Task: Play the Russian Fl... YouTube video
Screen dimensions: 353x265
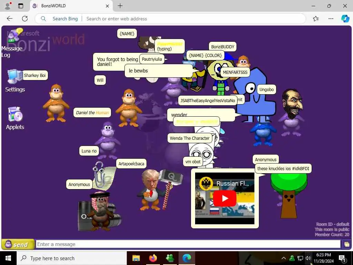Action: point(224,198)
